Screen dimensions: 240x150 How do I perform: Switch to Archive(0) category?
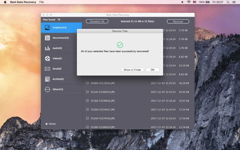tap(61, 79)
